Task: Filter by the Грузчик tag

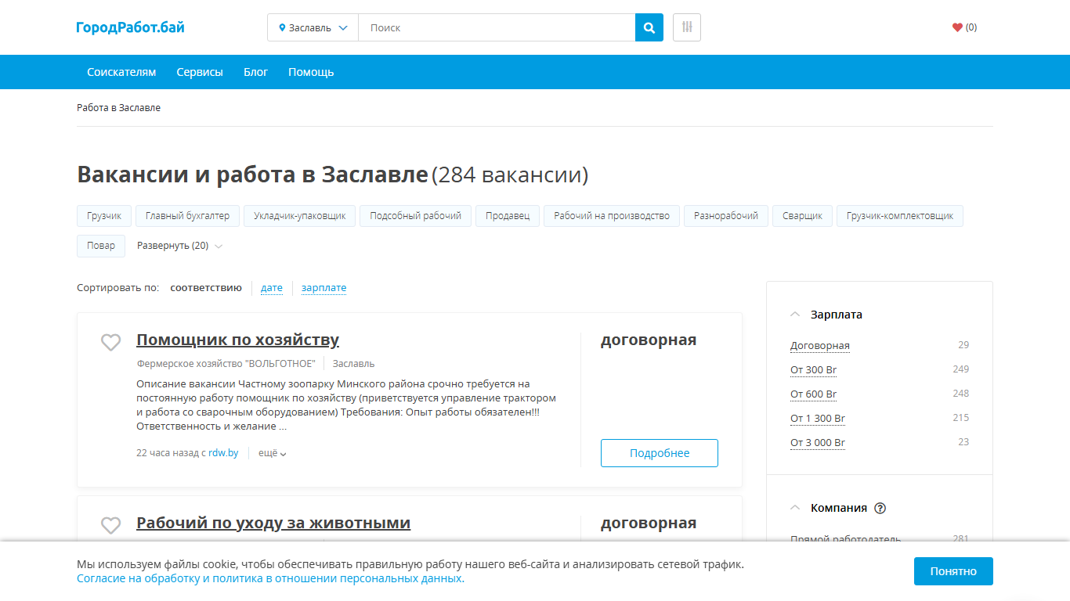Action: [x=104, y=216]
